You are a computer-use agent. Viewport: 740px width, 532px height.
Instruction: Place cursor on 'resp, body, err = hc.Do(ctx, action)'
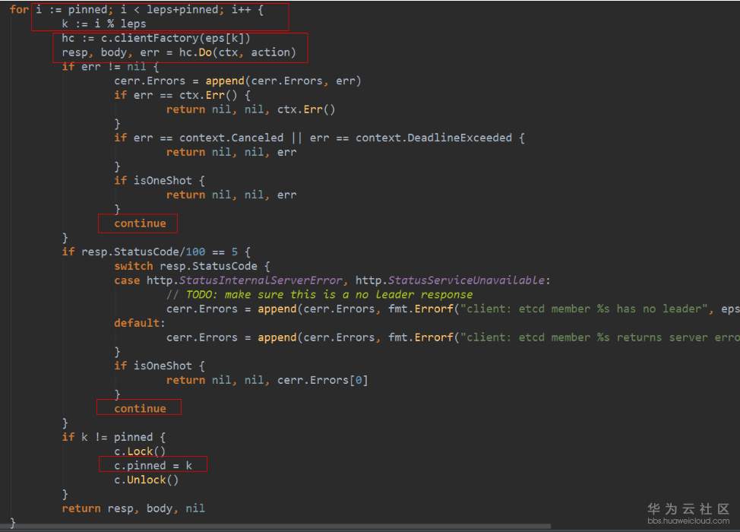pos(179,52)
